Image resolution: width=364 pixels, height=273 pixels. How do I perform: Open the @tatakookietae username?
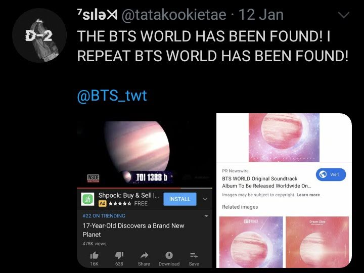pyautogui.click(x=173, y=15)
